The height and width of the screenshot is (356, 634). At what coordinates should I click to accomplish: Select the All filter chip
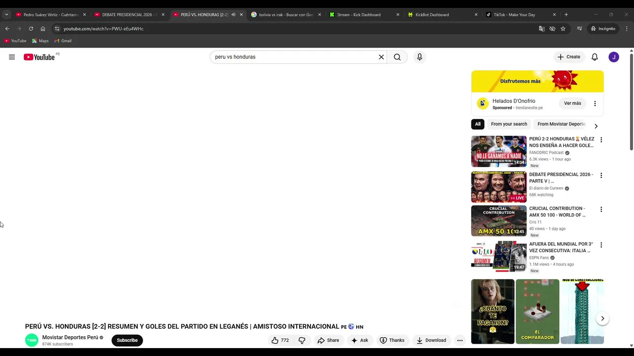click(477, 124)
